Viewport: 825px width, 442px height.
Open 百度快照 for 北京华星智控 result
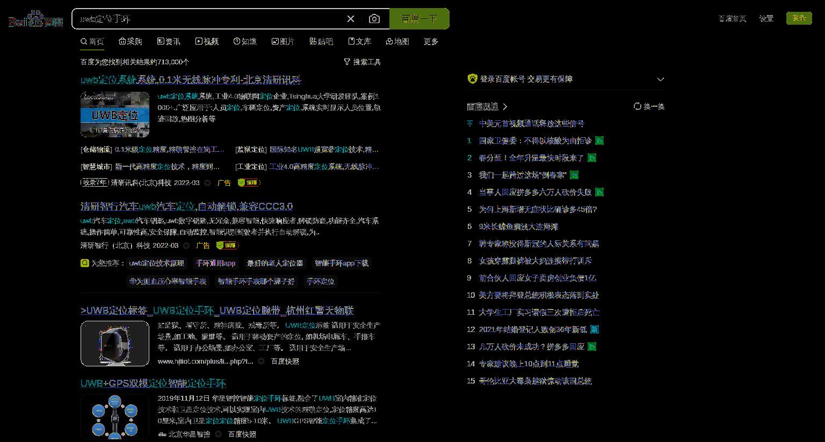coord(242,434)
